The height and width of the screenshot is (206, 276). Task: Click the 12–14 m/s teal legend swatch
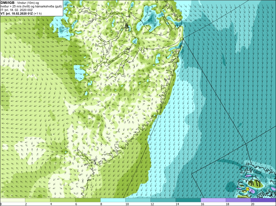(163, 200)
